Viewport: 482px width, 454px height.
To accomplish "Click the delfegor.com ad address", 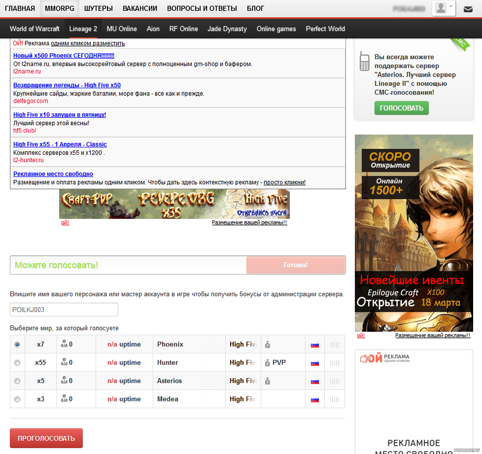I will 31,101.
